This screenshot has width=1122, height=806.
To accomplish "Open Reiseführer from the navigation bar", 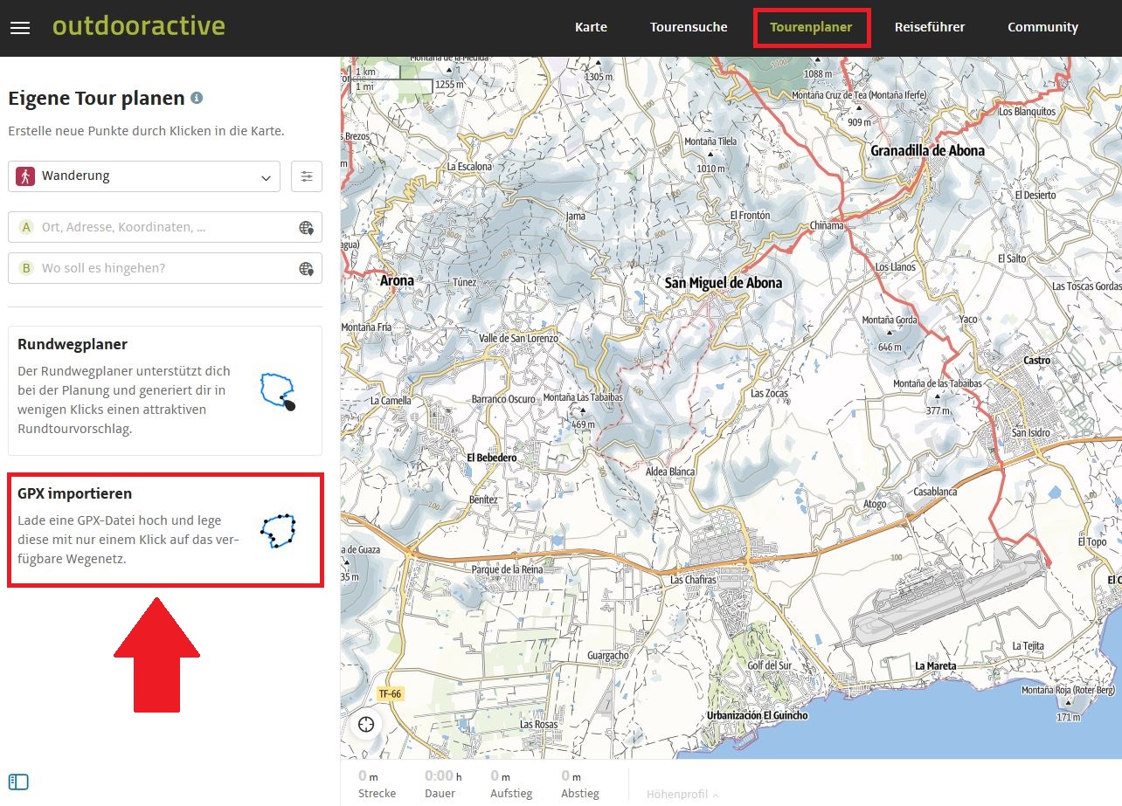I will (x=930, y=27).
